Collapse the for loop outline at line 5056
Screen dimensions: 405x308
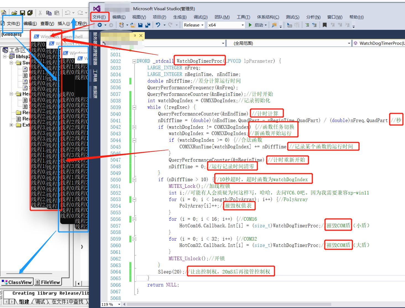click(134, 219)
